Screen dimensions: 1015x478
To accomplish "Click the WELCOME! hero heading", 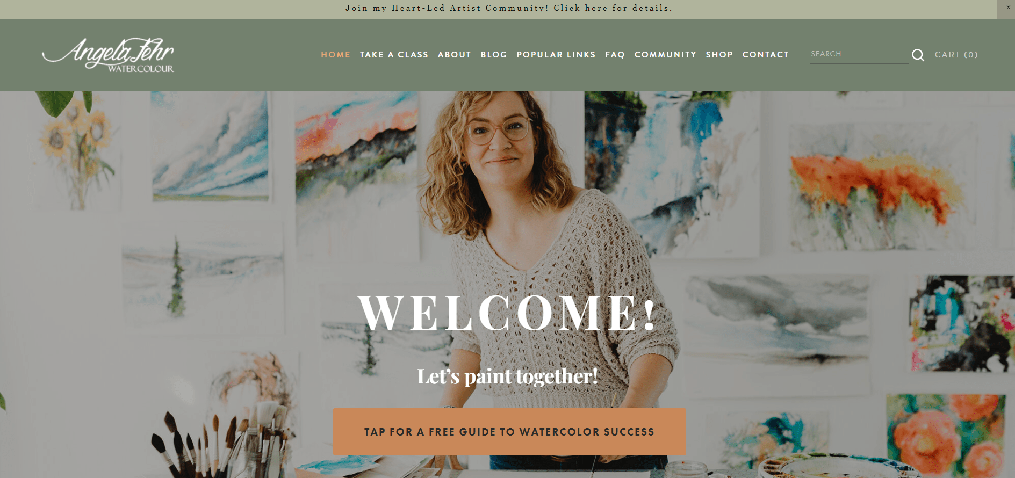I will [x=508, y=312].
